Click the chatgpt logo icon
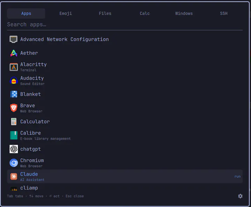The image size is (251, 207). pos(14,149)
